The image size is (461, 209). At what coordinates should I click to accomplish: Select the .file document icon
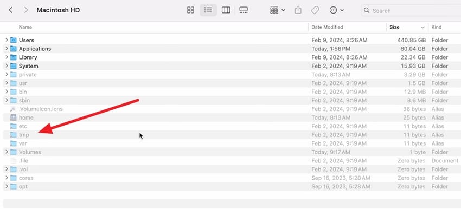pyautogui.click(x=13, y=161)
